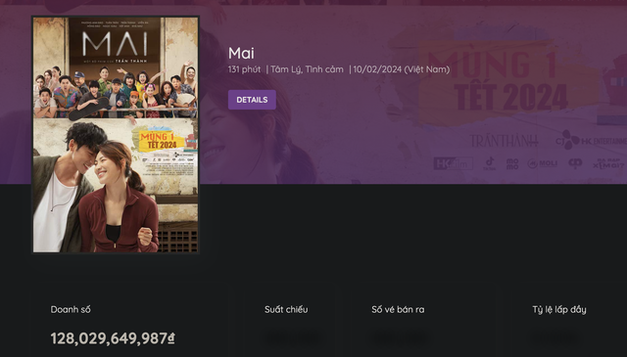Click the Trấn Thành logo in the banner

(x=504, y=141)
